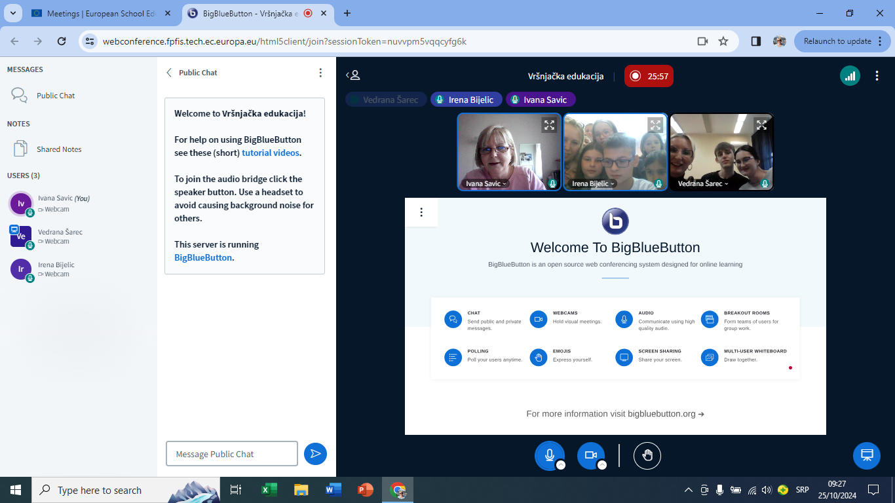Viewport: 895px width, 503px height.
Task: Open the presentation restore button
Action: [x=867, y=455]
